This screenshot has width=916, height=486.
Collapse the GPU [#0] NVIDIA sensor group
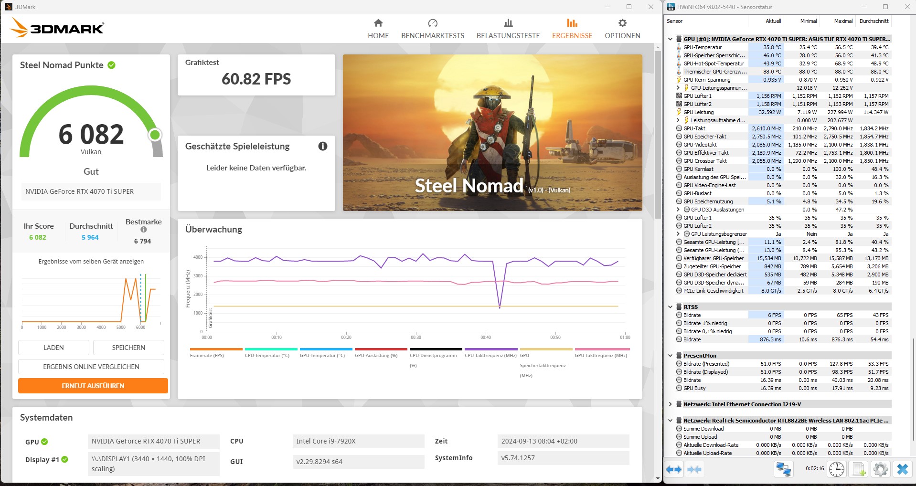pos(670,39)
